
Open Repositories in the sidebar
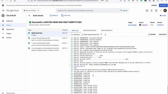10,29
